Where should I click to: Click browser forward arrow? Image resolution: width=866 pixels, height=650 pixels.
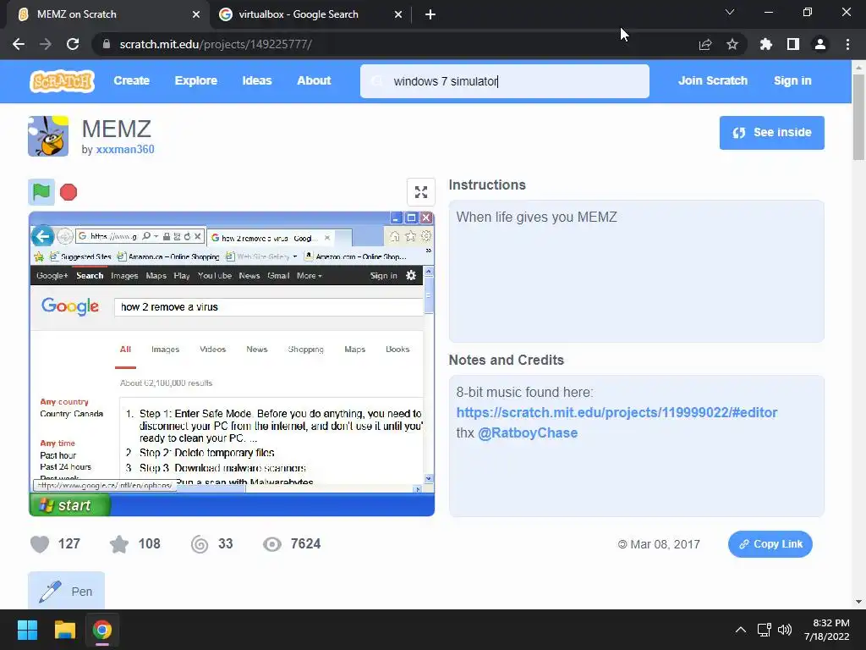pos(46,44)
